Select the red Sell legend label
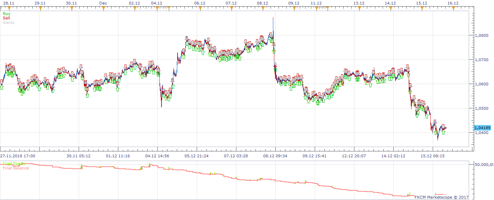The width and height of the screenshot is (494, 200). tap(6, 18)
